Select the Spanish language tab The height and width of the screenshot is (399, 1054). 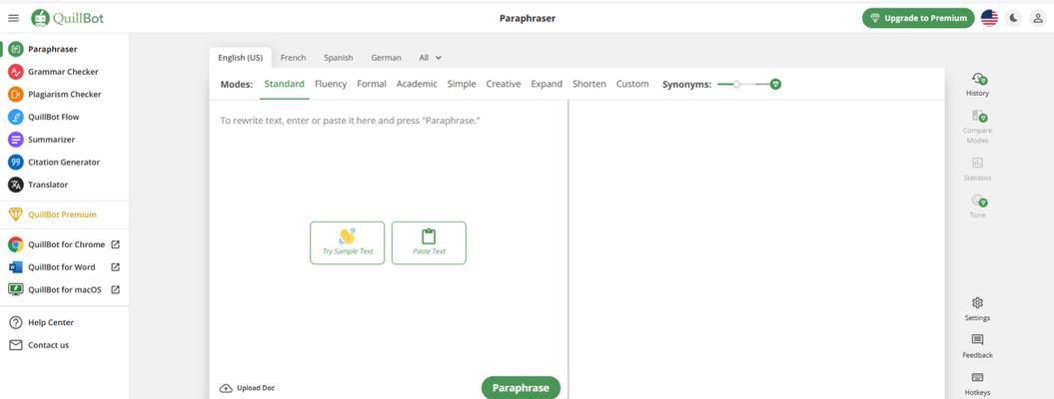click(x=338, y=58)
